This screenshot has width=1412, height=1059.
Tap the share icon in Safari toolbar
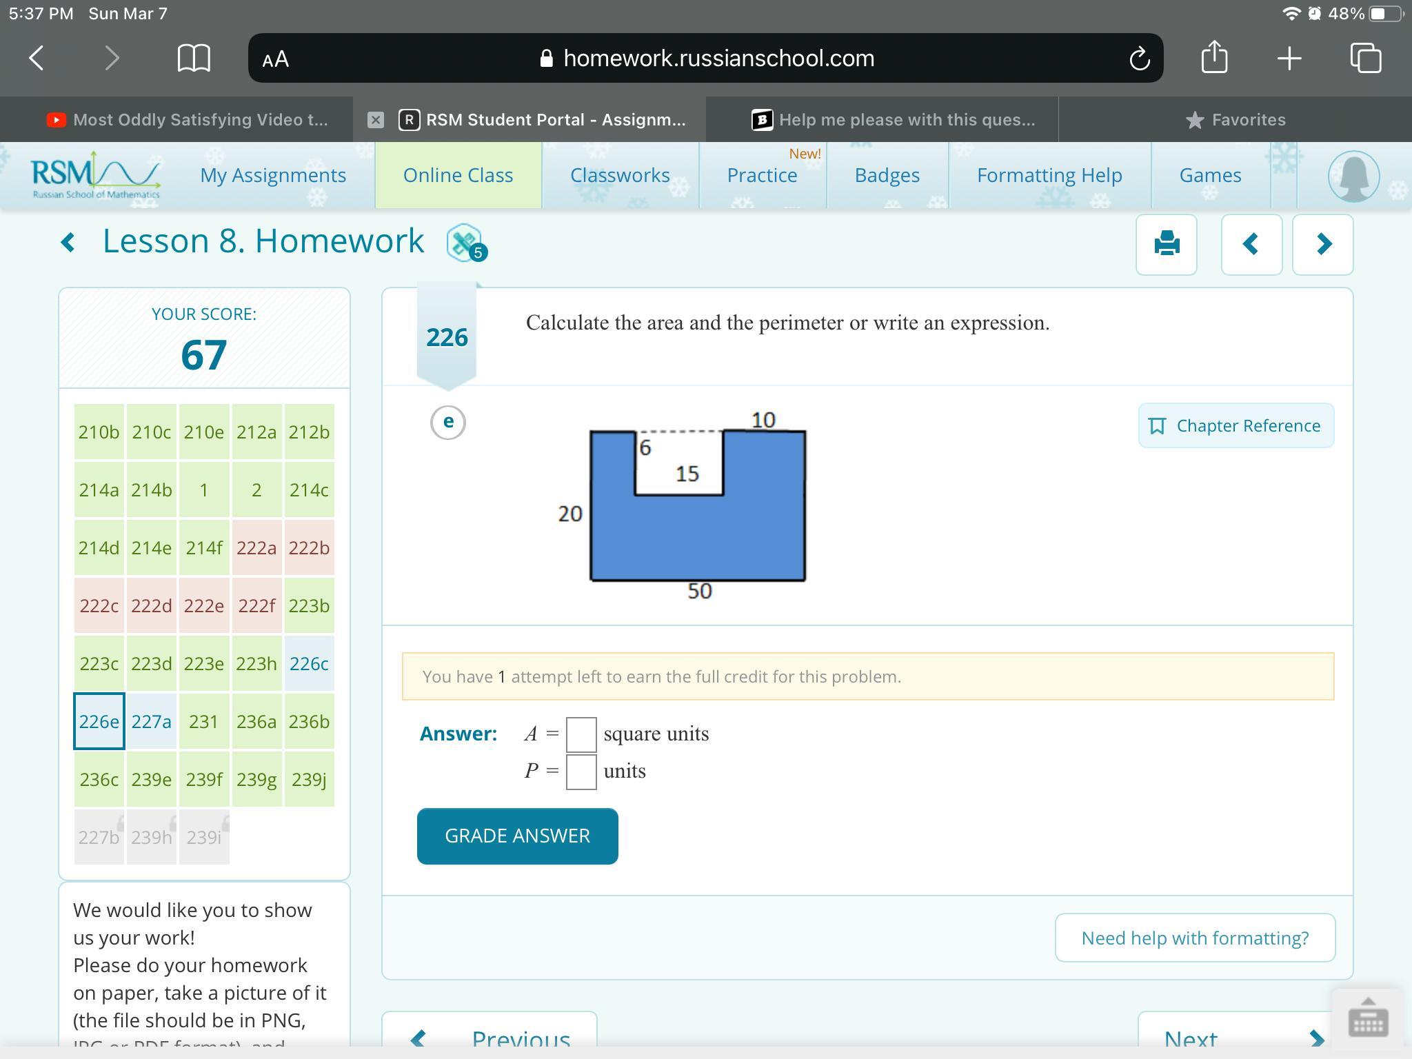click(x=1214, y=57)
